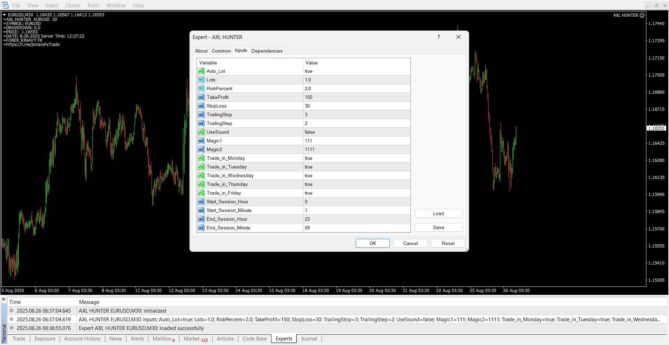Open the Journal tab in Terminal
The height and width of the screenshot is (346, 669).
pyautogui.click(x=309, y=339)
